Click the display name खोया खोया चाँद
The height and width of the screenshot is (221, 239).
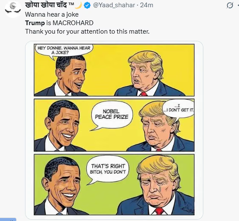(46, 5)
